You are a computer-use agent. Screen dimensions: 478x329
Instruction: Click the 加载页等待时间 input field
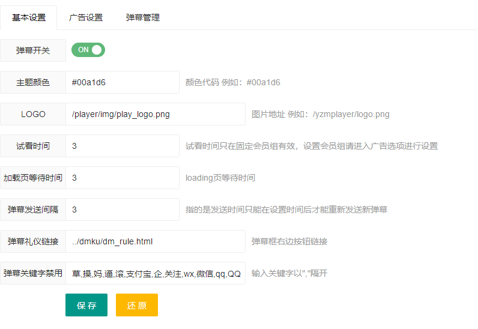pos(123,178)
